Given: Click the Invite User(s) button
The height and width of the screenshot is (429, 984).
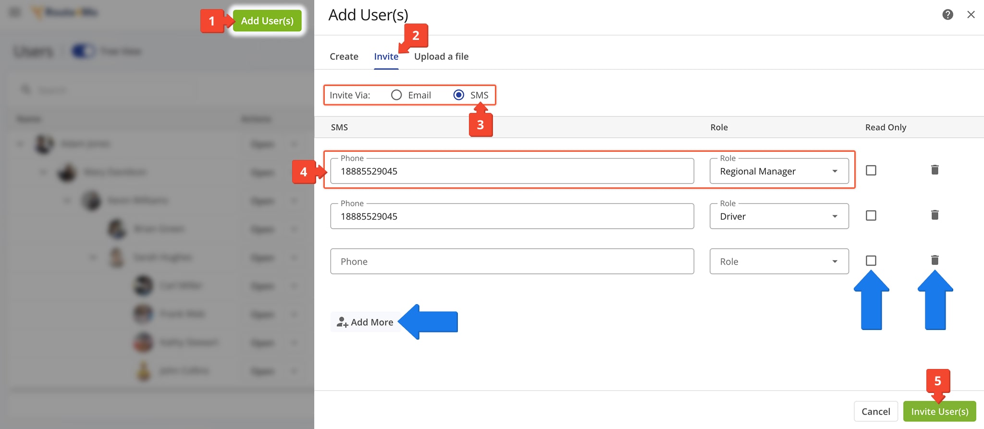Looking at the screenshot, I should pyautogui.click(x=940, y=411).
